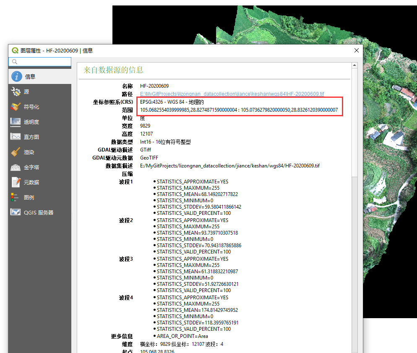Screen dimensions: 417x353
Task: Open the 信息 (Information) panel icon
Action: click(x=16, y=76)
